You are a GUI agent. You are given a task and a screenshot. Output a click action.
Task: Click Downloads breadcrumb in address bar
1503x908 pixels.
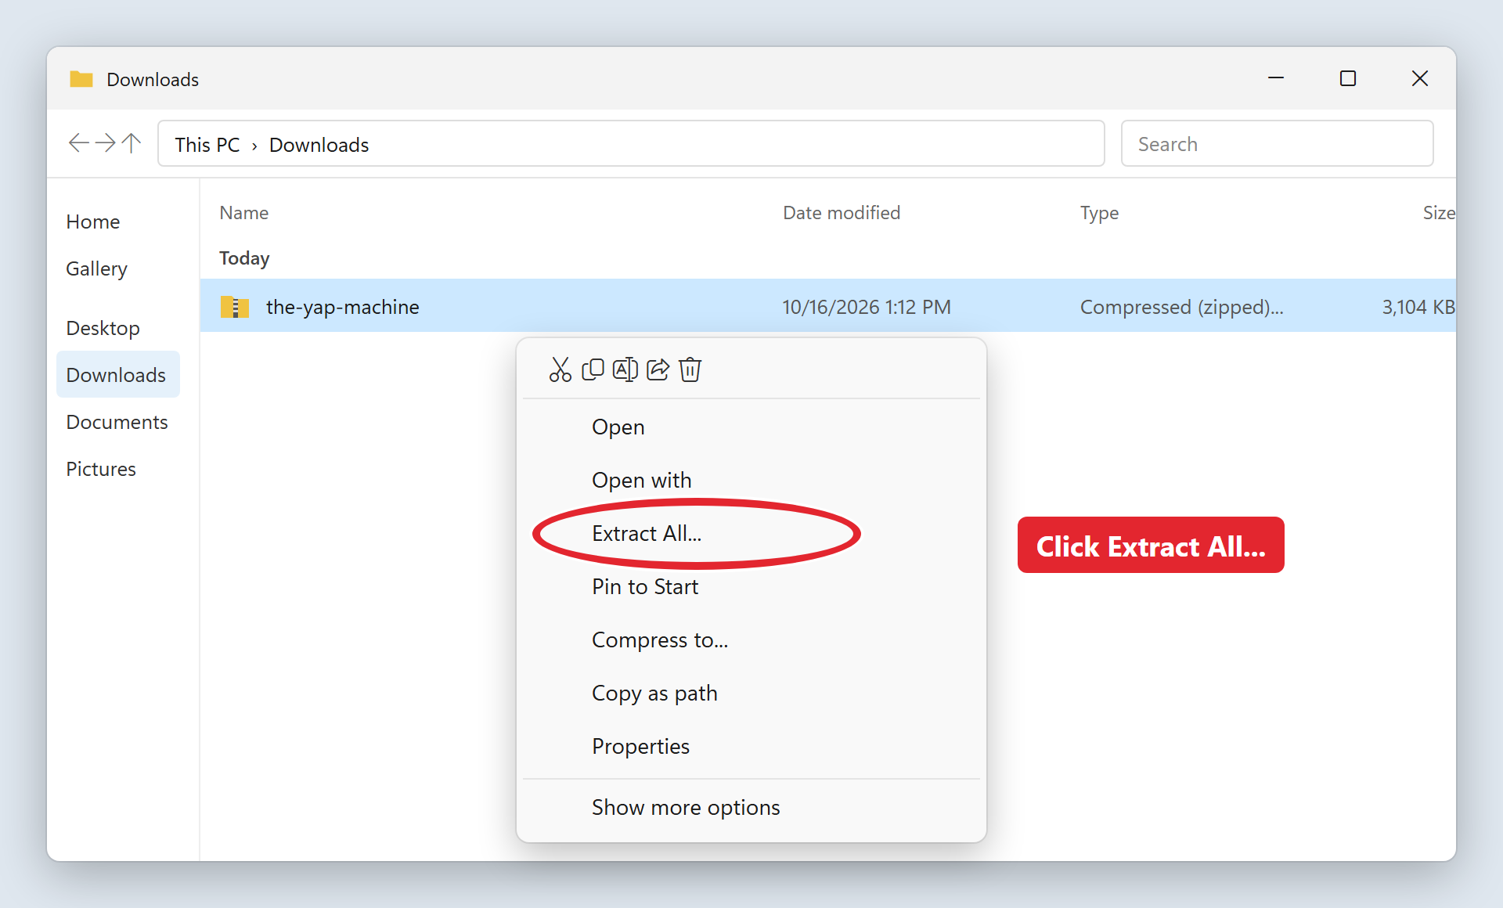pyautogui.click(x=319, y=145)
